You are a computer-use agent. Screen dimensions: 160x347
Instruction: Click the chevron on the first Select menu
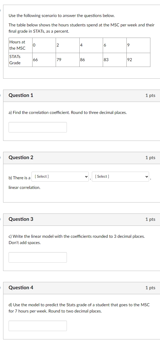[x=86, y=176]
